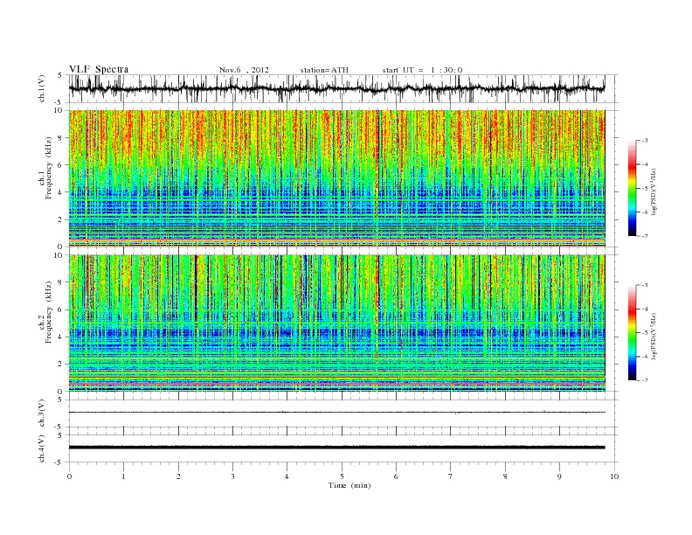
Task: Click the ch.2 spectrogram colorbar
Action: click(x=632, y=333)
